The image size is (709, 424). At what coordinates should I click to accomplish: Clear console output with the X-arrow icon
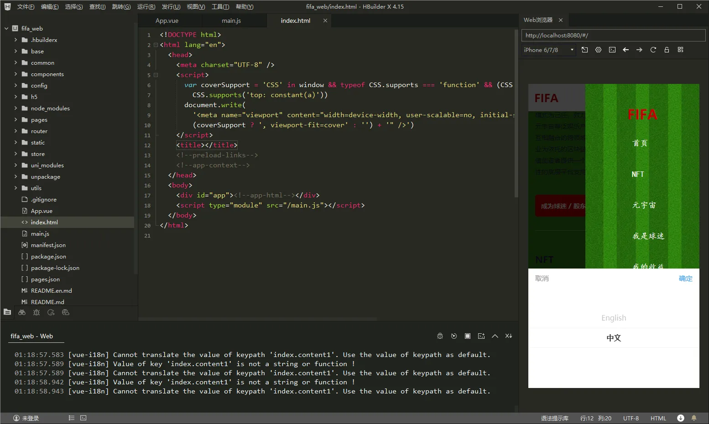(x=508, y=336)
